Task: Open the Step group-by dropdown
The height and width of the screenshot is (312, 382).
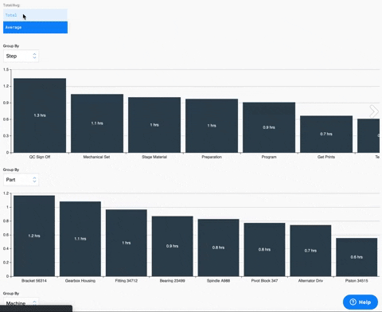Action: click(x=21, y=56)
